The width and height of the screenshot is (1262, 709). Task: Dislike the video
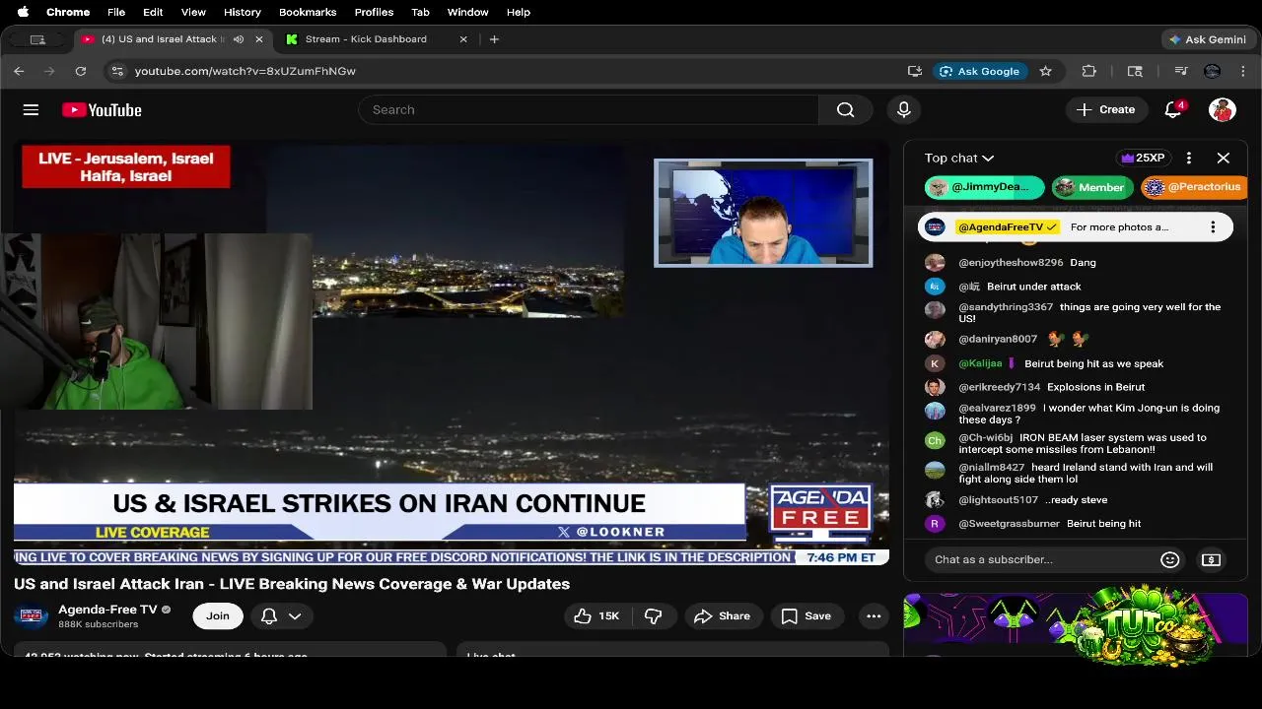point(653,616)
